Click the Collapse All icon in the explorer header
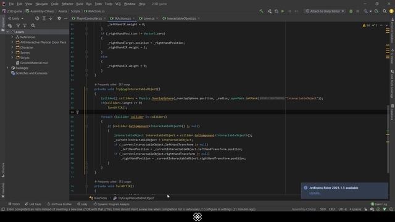 coord(51,18)
